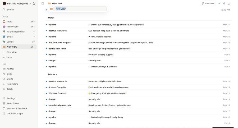Image resolution: width=238 pixels, height=128 pixels.
Task: Open the Labels view
Action: pyautogui.click(x=19, y=42)
